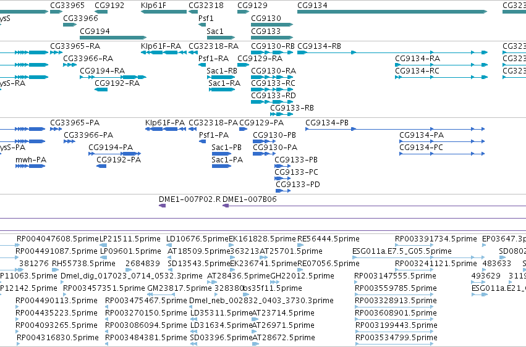Select the CG9194-PA protein label
This screenshot has width=526, height=347.
111,148
